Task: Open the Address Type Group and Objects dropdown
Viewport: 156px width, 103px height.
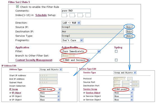Action: tap(51, 70)
